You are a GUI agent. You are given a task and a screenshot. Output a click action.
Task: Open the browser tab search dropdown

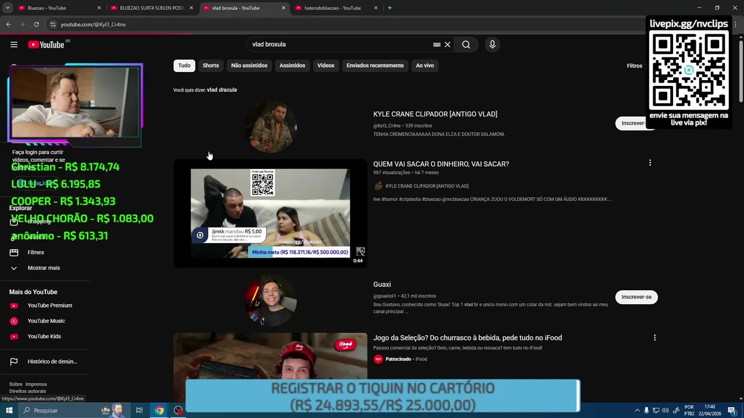click(x=8, y=8)
